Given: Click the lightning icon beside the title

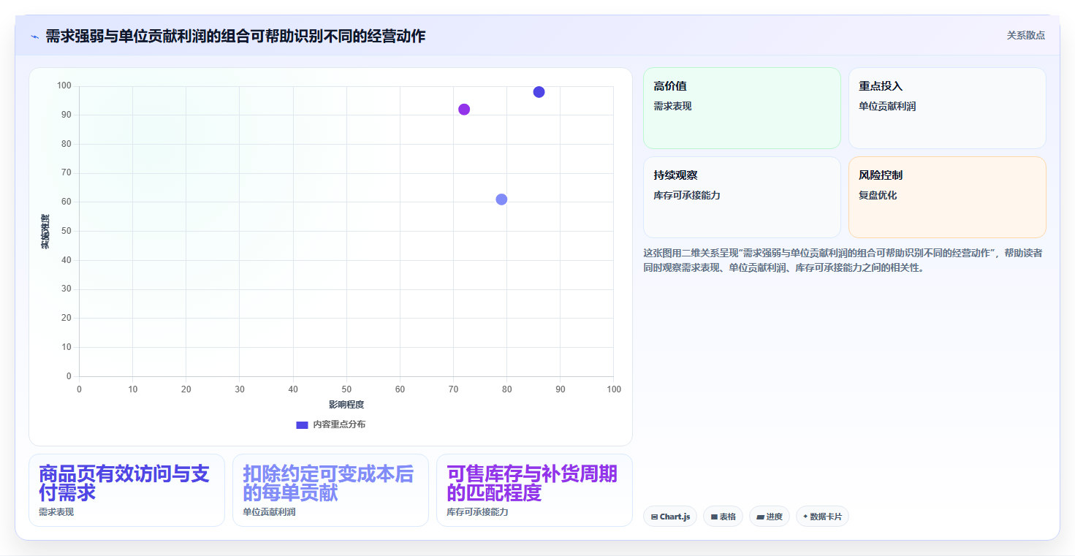Looking at the screenshot, I should coord(34,37).
